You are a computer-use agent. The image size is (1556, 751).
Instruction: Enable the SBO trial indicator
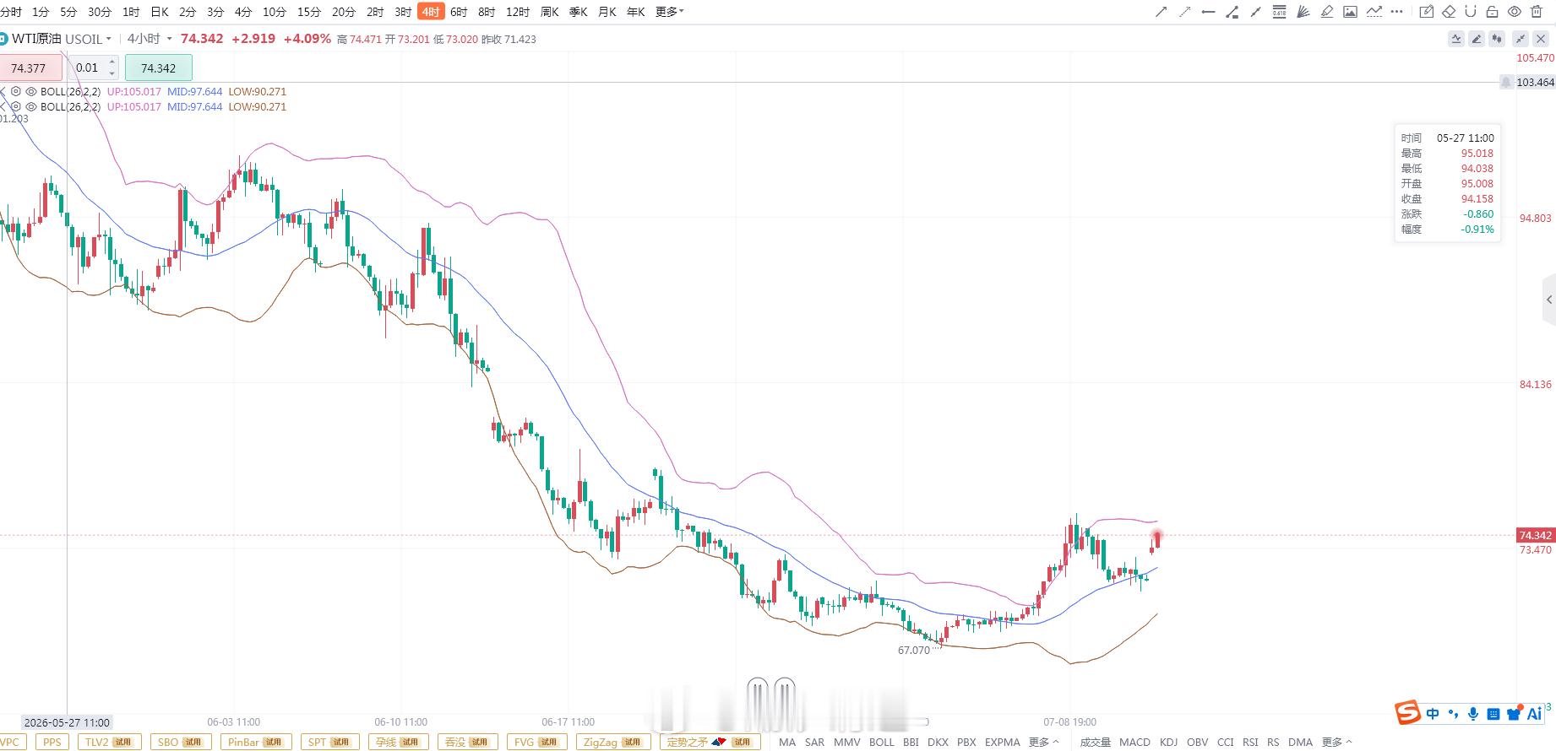click(x=180, y=742)
